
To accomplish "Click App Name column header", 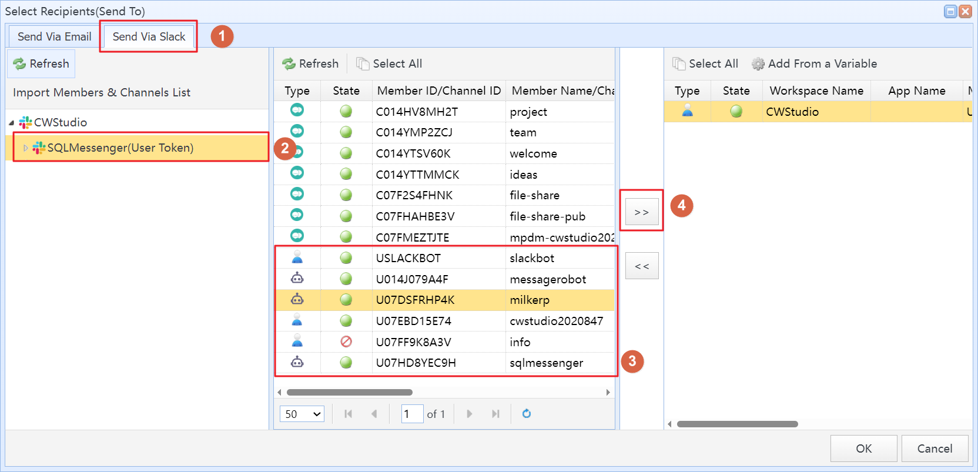I will (916, 91).
